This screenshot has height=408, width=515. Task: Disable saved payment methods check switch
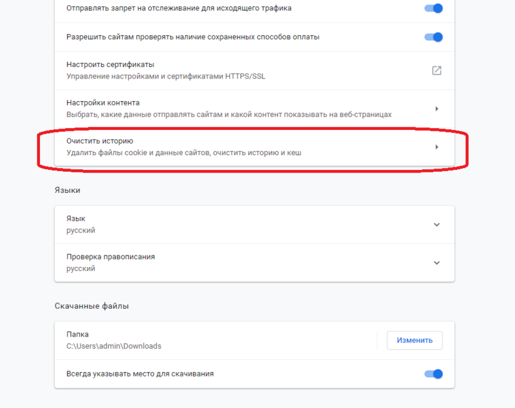tap(433, 37)
